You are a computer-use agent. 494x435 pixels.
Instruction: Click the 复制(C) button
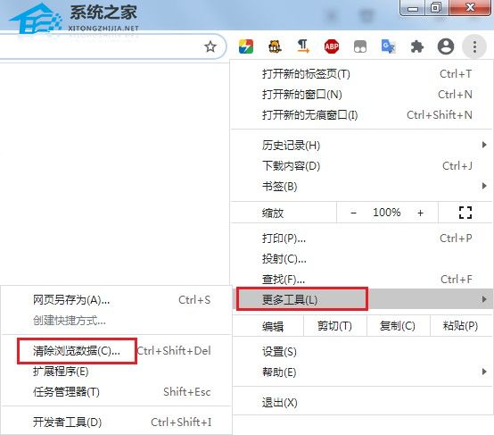pyautogui.click(x=398, y=326)
